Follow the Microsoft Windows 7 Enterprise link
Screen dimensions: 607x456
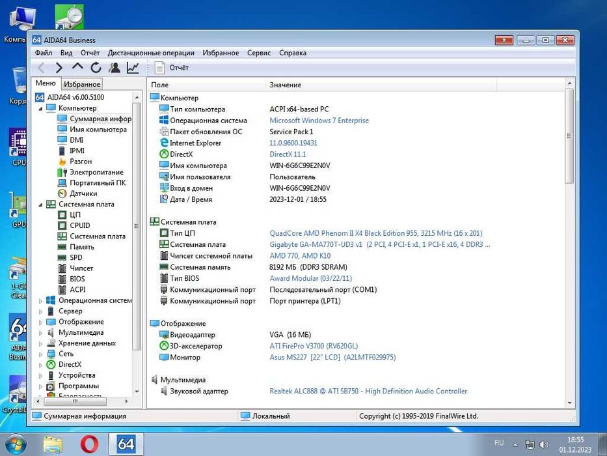319,121
